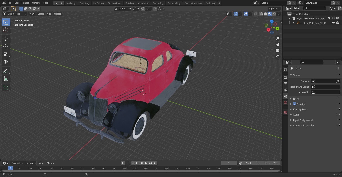Select the Scale tool
Image resolution: width=342 pixels, height=177 pixels.
pyautogui.click(x=6, y=54)
